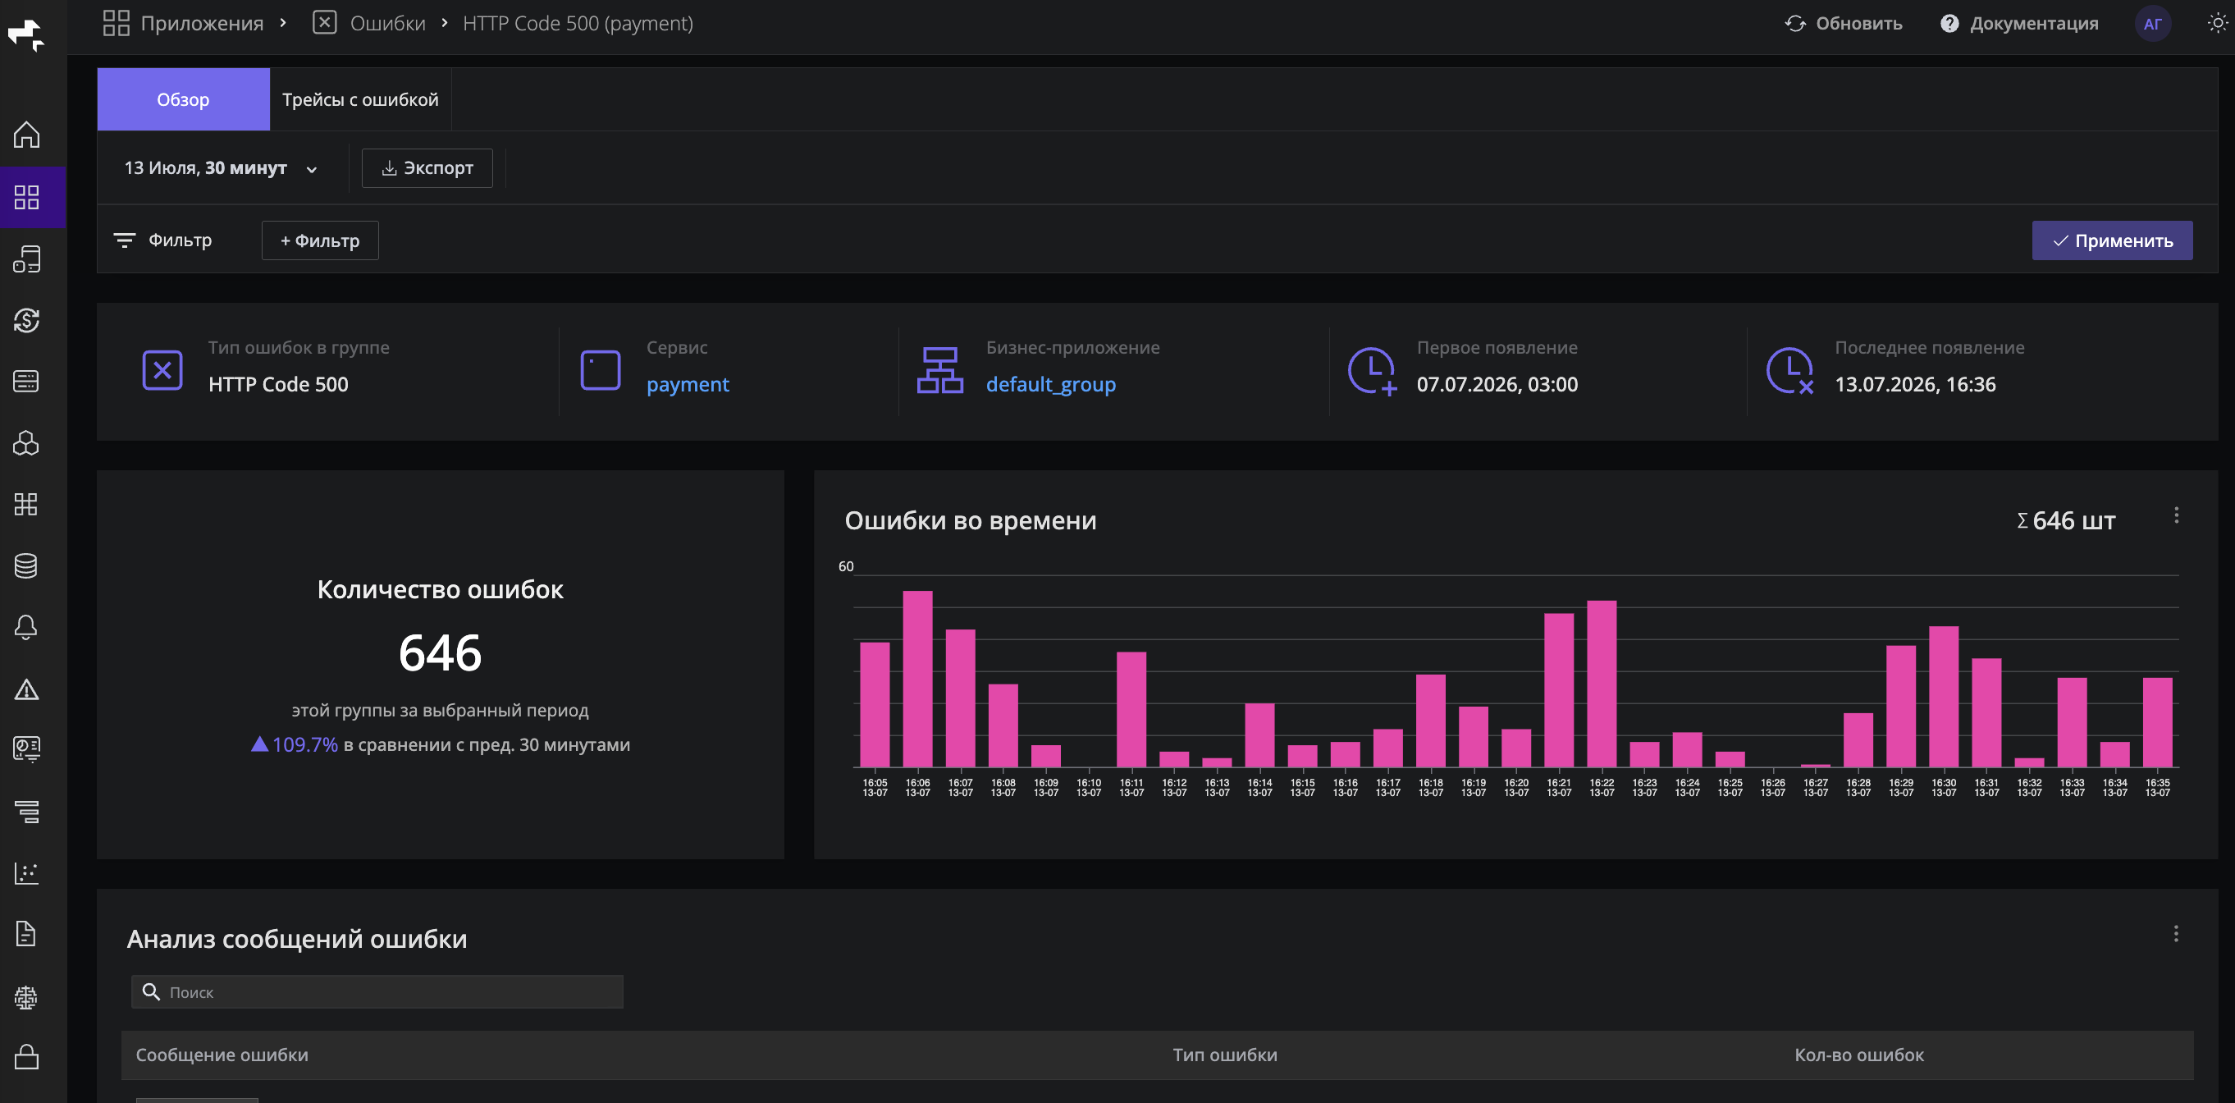The width and height of the screenshot is (2235, 1103).
Task: Sort by Сообщение ошибки column header
Action: click(x=222, y=1055)
